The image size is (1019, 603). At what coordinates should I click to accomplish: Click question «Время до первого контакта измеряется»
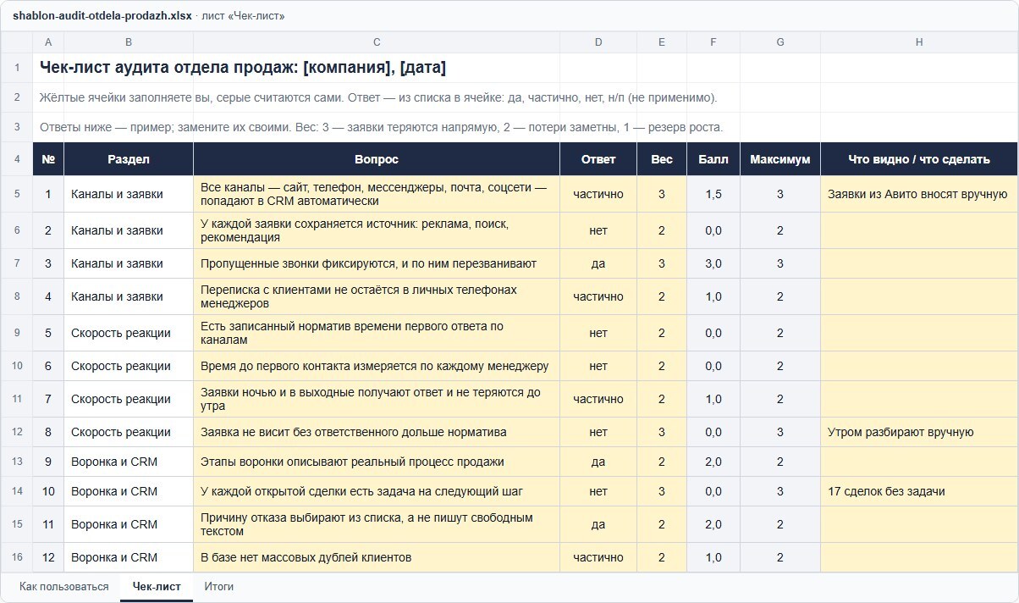click(x=375, y=366)
